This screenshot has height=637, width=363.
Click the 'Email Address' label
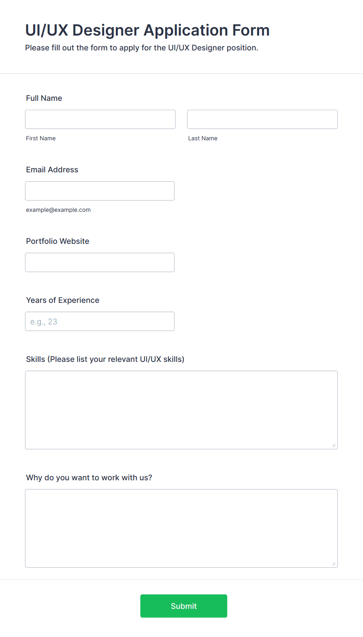pos(52,170)
